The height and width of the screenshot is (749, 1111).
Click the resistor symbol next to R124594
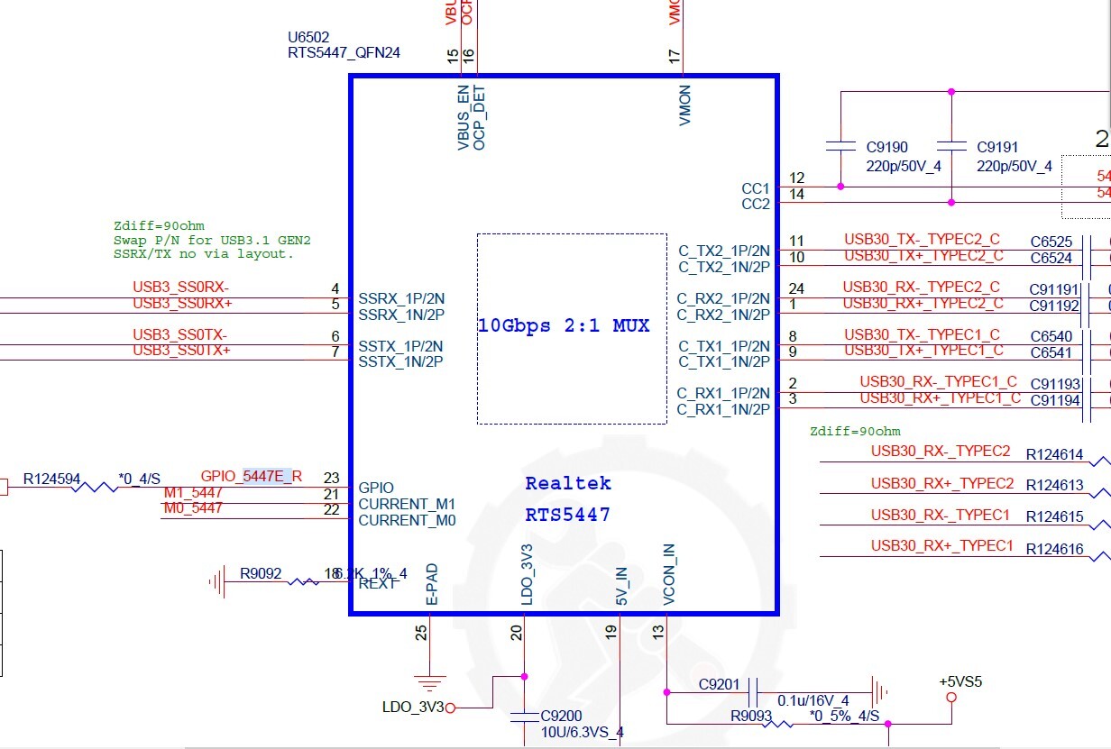[x=95, y=488]
